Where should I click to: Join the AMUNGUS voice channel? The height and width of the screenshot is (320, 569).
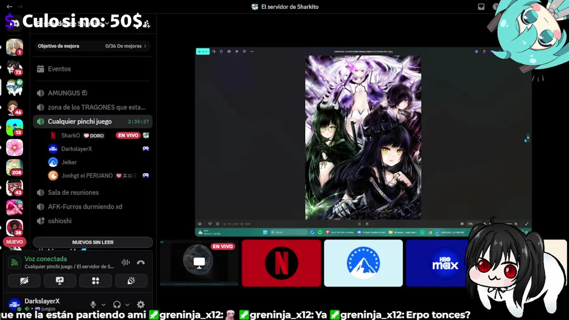[92, 93]
